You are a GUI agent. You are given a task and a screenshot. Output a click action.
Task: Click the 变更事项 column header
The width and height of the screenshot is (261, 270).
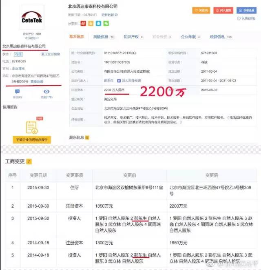pyautogui.click(x=74, y=175)
